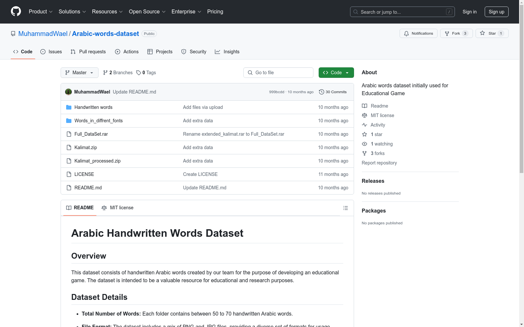Switch to the Issues tab
524x327 pixels.
click(x=51, y=52)
